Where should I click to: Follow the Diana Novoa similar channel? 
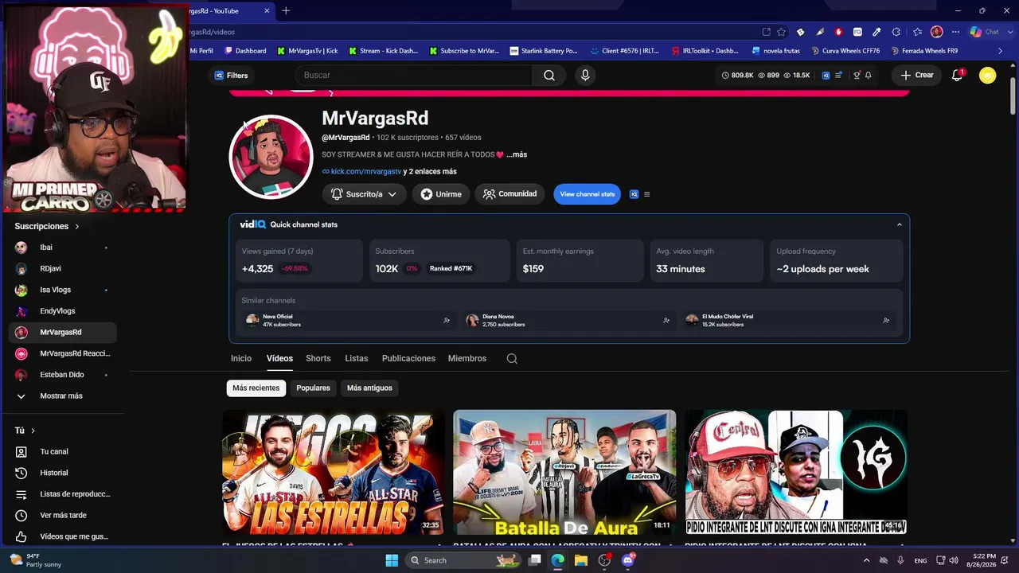[666, 321]
